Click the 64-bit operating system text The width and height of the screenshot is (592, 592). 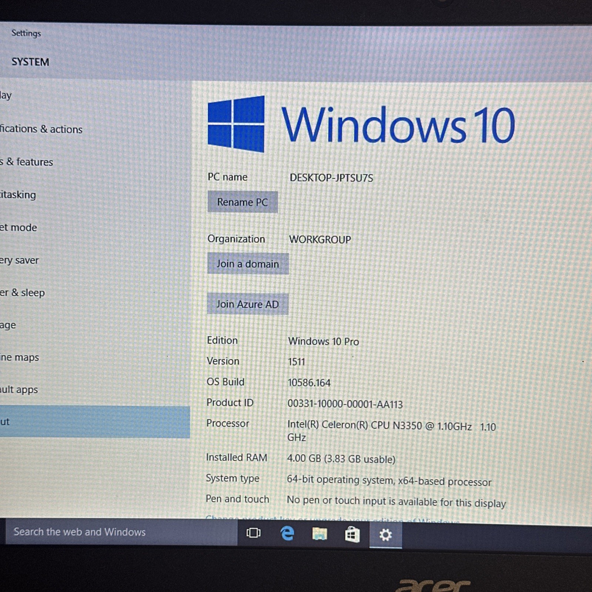click(389, 480)
